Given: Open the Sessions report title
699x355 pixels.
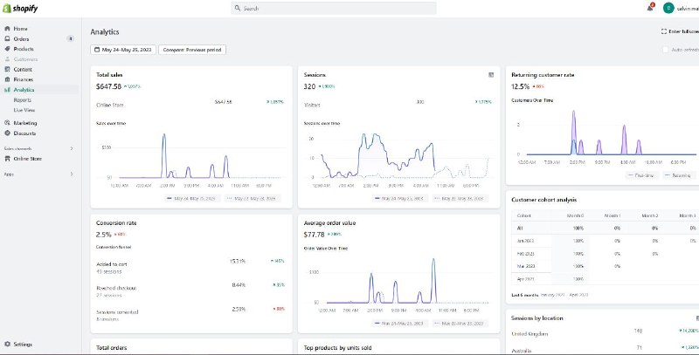Looking at the screenshot, I should [x=315, y=75].
